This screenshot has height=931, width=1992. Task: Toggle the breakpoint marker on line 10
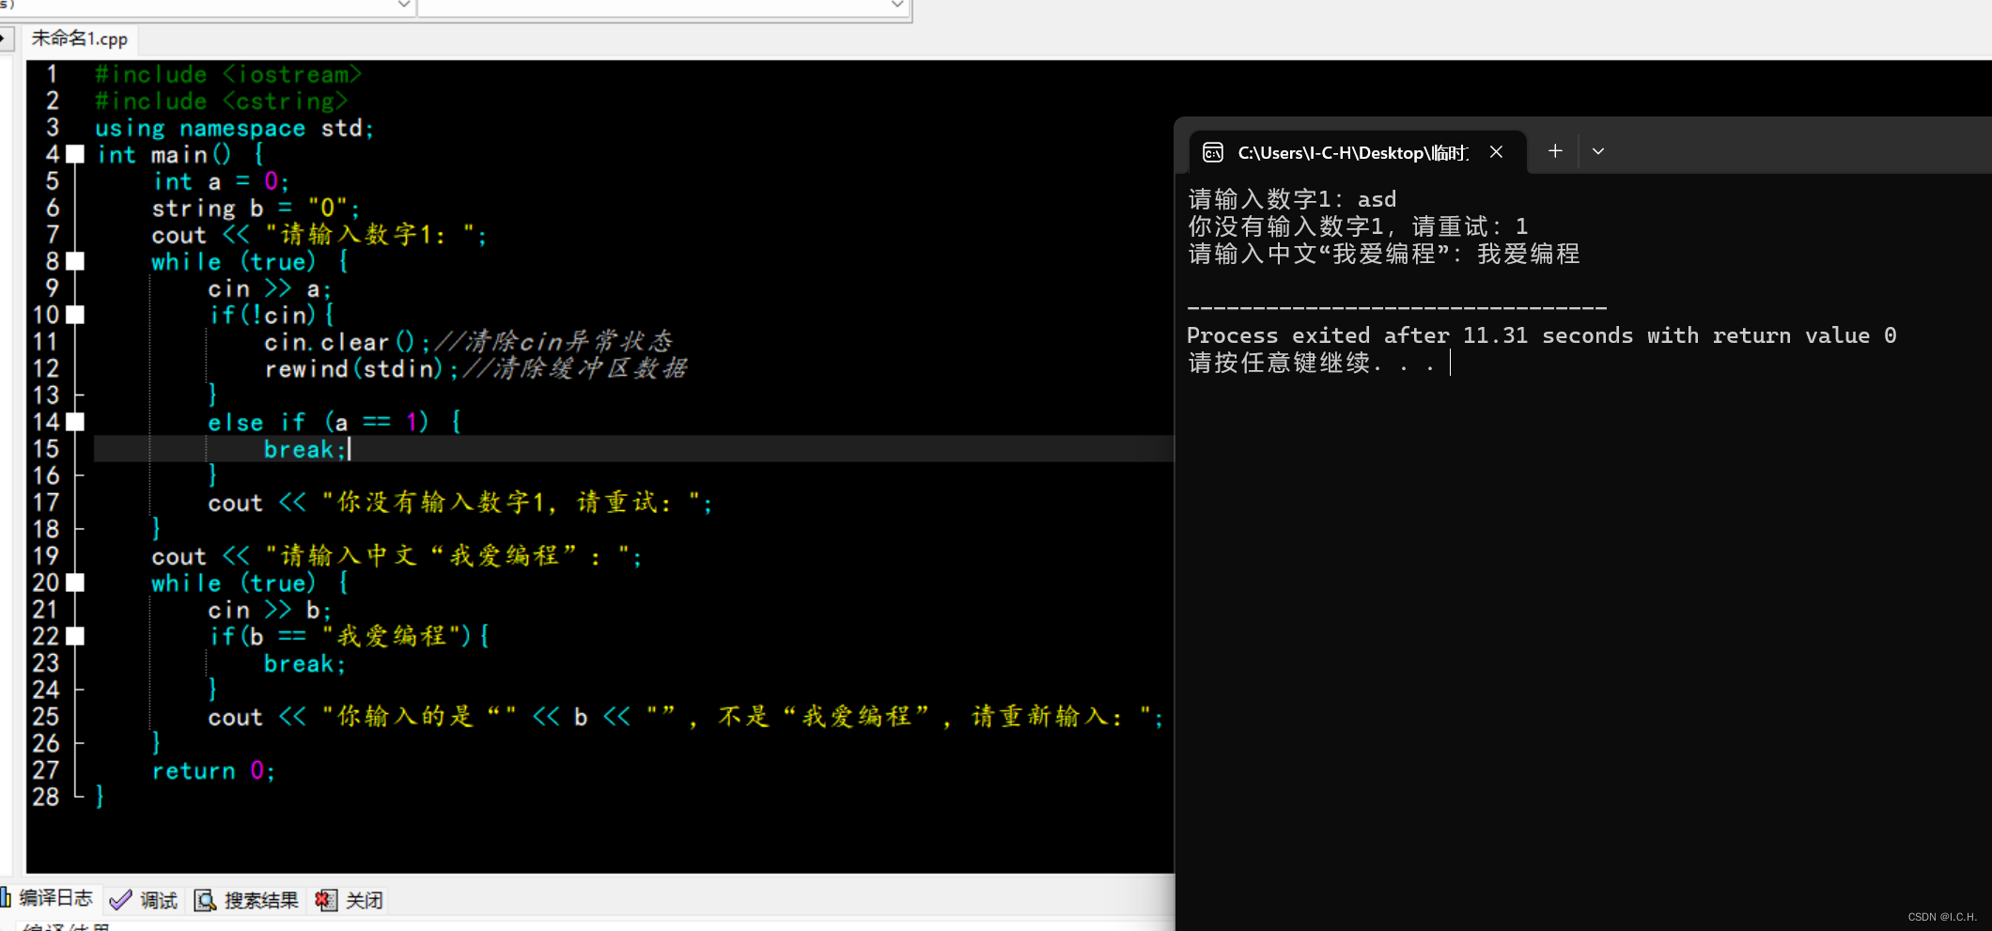[74, 315]
